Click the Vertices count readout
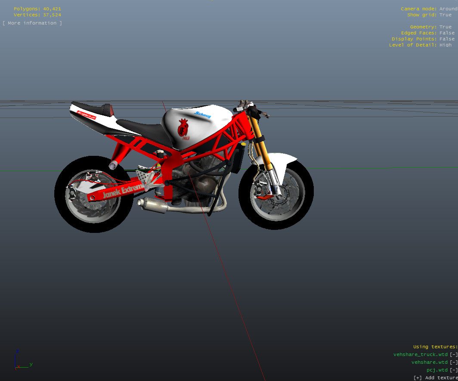 [37, 15]
